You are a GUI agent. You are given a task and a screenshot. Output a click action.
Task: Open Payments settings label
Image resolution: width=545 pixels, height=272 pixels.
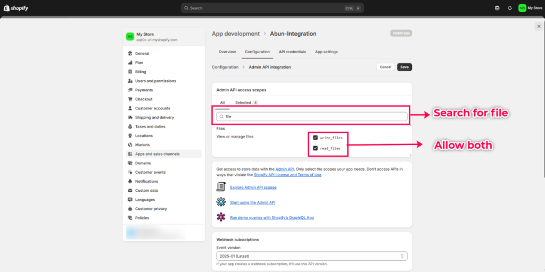click(x=144, y=90)
